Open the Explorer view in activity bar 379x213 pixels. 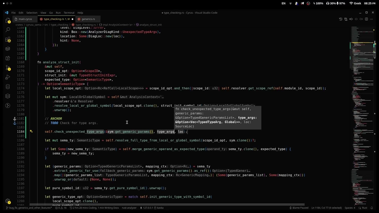8,20
